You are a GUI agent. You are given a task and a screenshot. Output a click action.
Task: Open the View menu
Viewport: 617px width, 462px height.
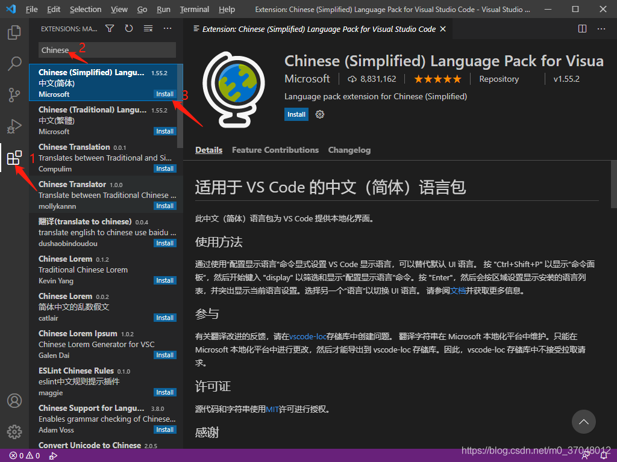click(x=119, y=9)
